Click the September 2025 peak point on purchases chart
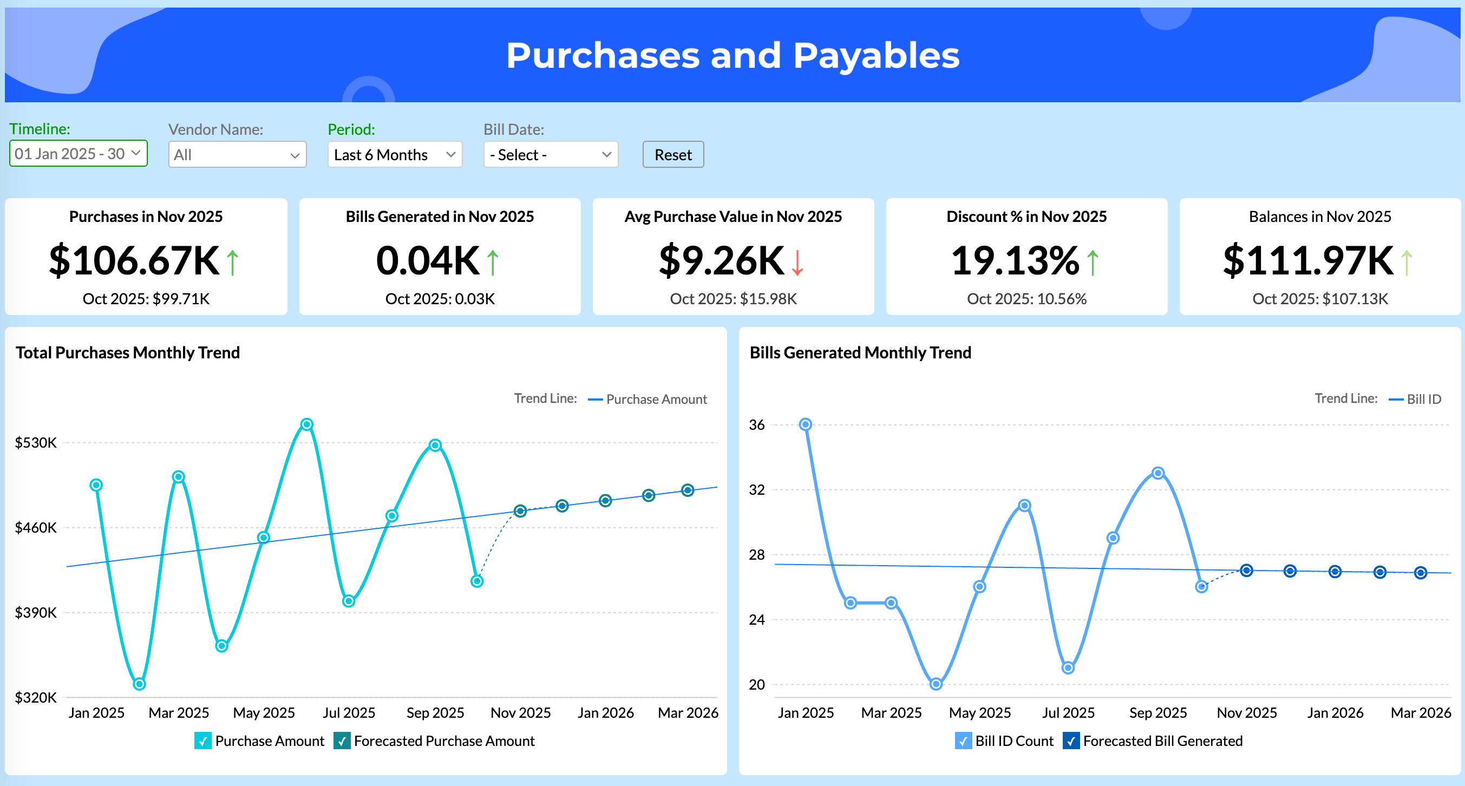Viewport: 1465px width, 786px height. (x=435, y=445)
